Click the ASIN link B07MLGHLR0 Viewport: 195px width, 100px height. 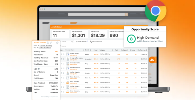tap(40, 42)
